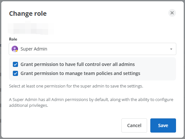Image resolution: width=185 pixels, height=139 pixels.
Task: Click the Role field label
Action: coord(13,39)
